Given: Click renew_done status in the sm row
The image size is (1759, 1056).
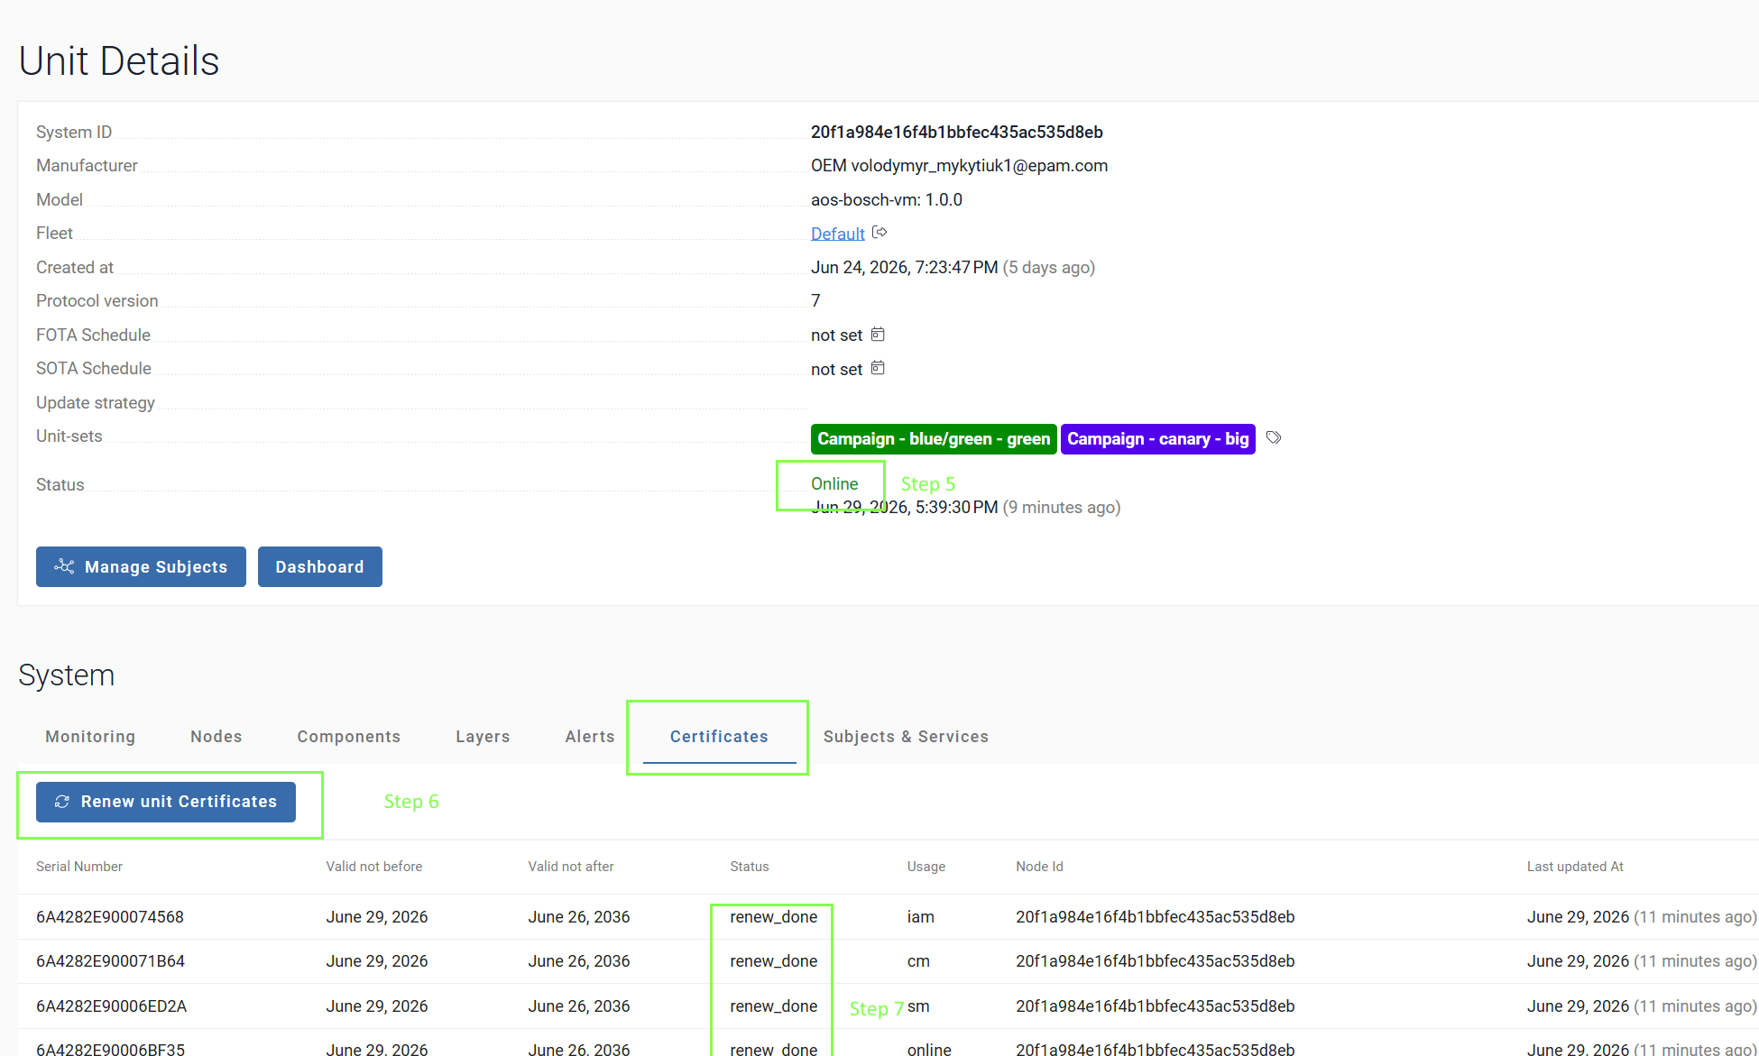Looking at the screenshot, I should coord(774,1006).
